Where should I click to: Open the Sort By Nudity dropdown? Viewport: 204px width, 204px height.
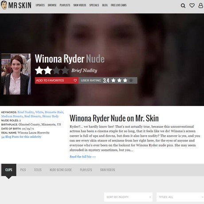tap(128, 197)
